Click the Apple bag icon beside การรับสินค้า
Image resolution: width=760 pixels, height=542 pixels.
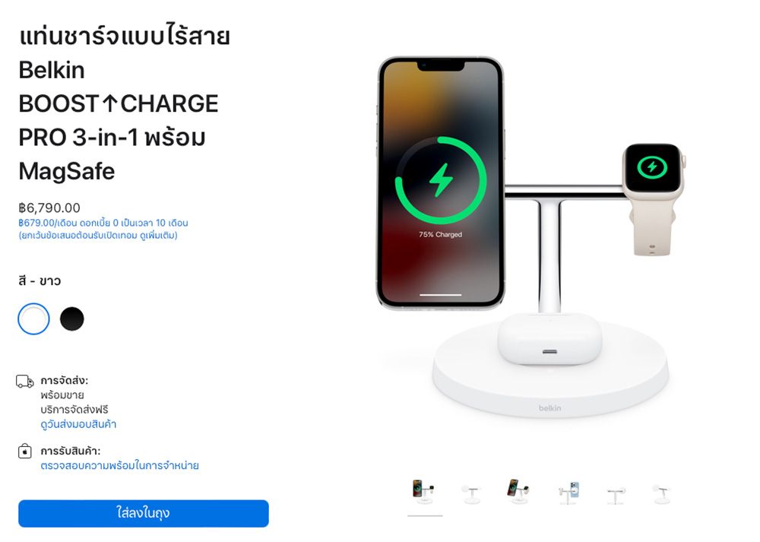click(25, 452)
